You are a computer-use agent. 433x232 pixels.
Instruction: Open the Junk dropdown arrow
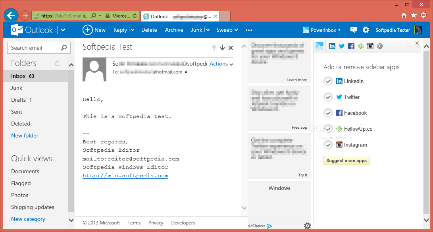tap(208, 30)
